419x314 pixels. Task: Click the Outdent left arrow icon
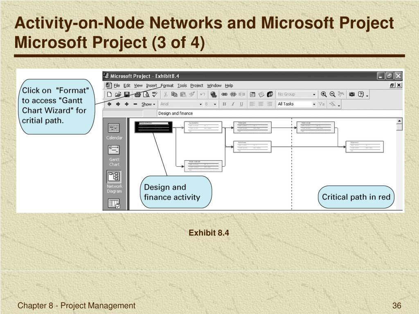[x=109, y=104]
